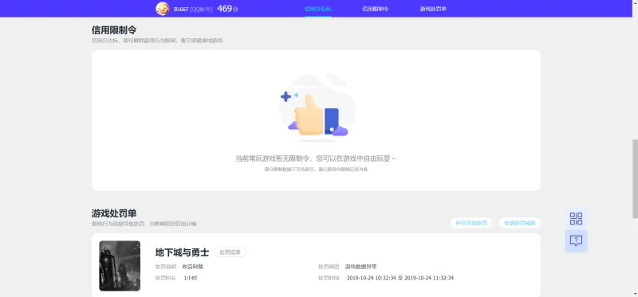
Task: Click the B1667 account name
Action: (181, 9)
